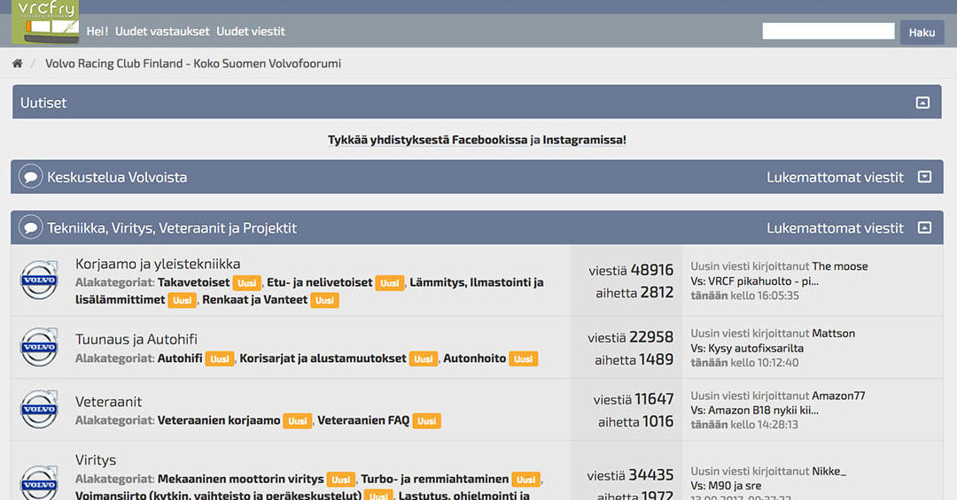Screen dimensions: 957x500
Task: Open the Instagramissa link
Action: [x=584, y=140]
